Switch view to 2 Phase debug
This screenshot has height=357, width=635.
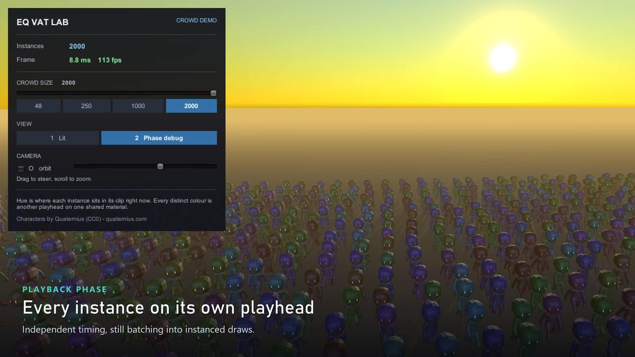pos(159,138)
